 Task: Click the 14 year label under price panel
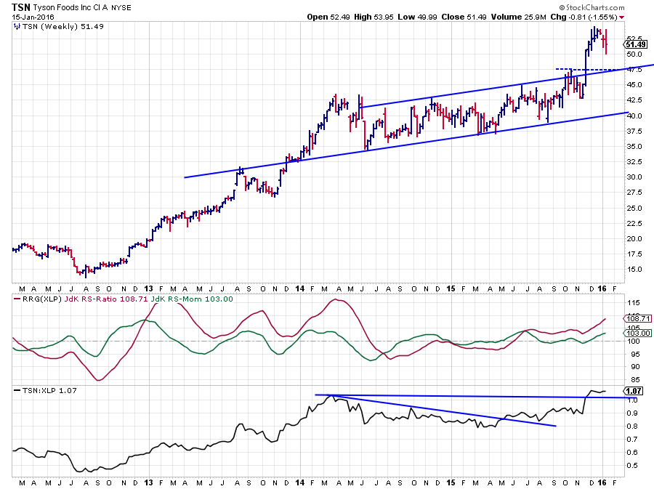coord(300,288)
